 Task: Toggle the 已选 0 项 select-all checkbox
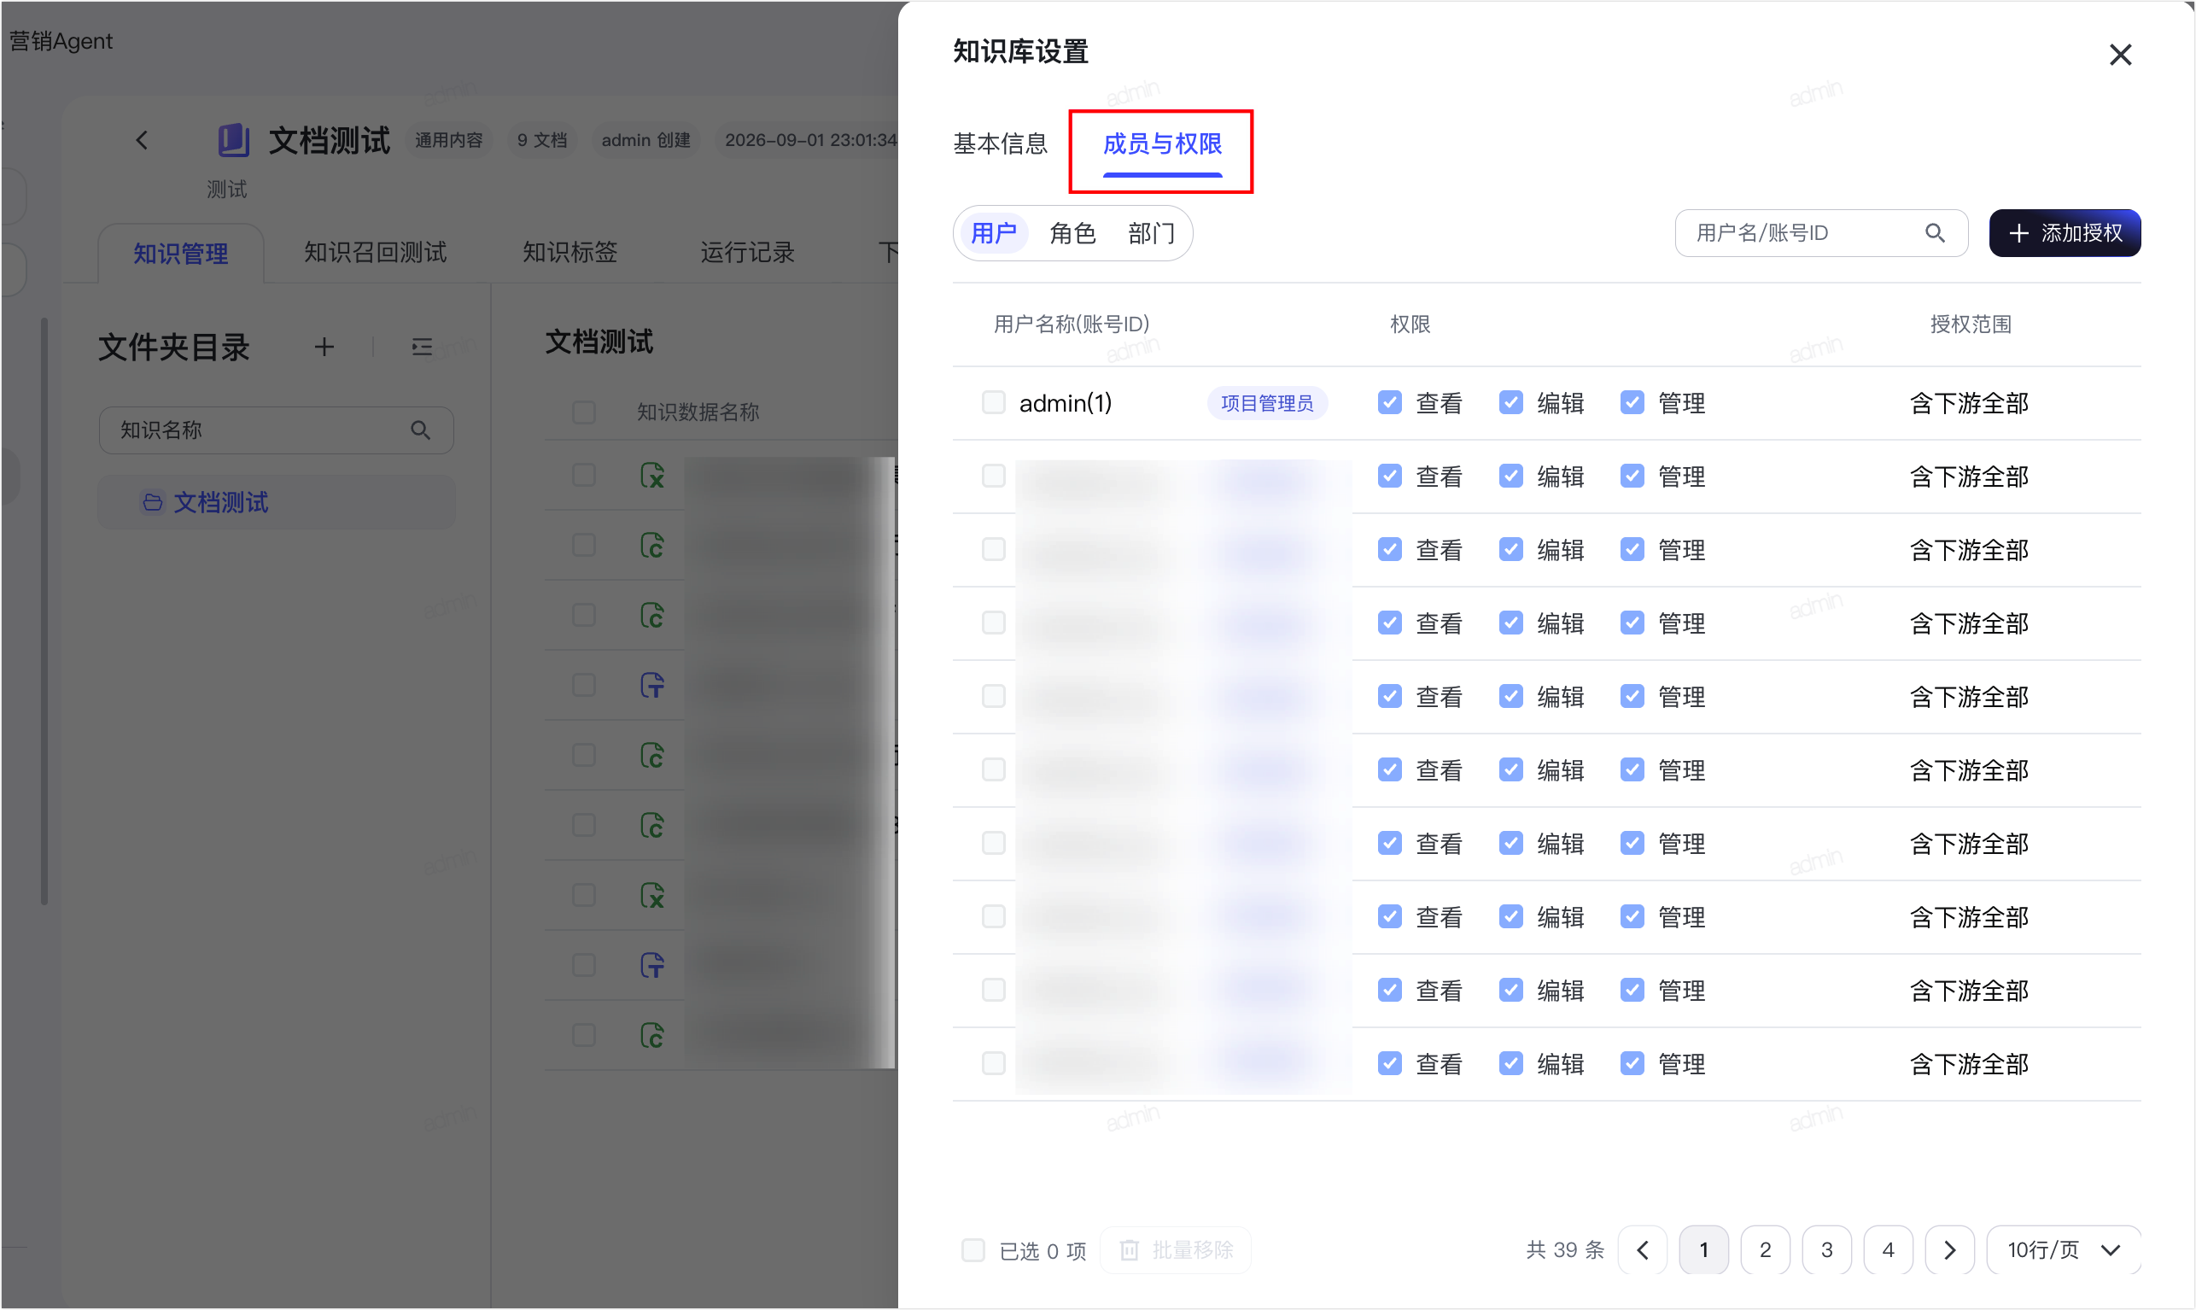(x=972, y=1250)
